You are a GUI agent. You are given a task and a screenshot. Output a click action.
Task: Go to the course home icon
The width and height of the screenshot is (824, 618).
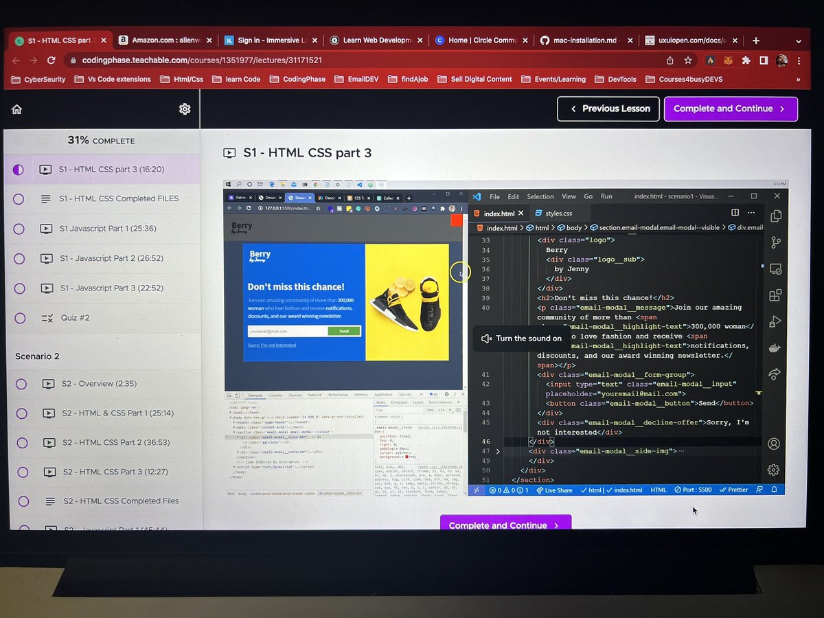pyautogui.click(x=17, y=109)
